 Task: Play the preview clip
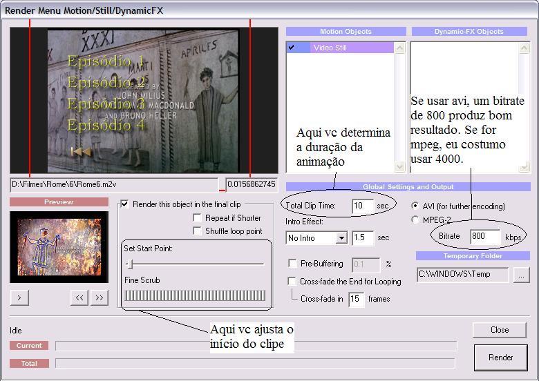point(19,297)
